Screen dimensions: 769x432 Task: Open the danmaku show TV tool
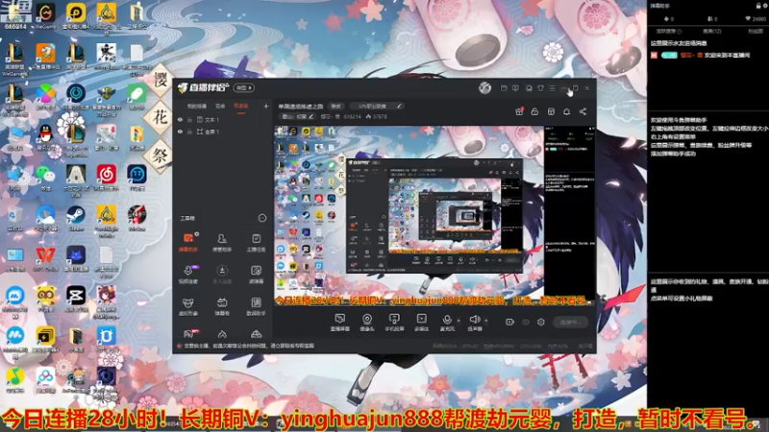pyautogui.click(x=222, y=306)
